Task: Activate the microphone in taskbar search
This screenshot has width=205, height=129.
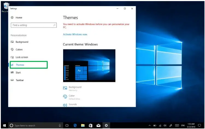Action: [x=60, y=125]
